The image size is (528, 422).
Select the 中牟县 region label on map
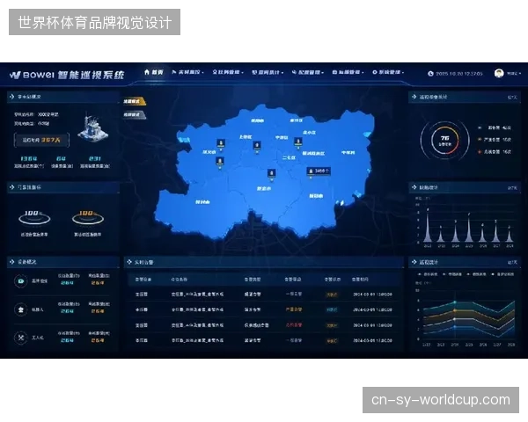pyautogui.click(x=348, y=153)
